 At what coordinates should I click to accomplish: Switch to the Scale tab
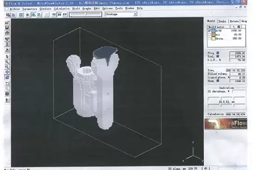click(222, 21)
